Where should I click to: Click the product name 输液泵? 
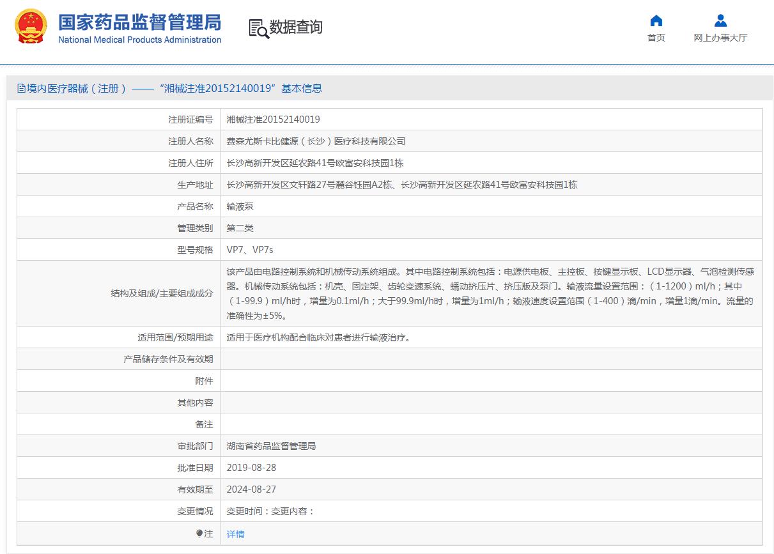[x=240, y=206]
